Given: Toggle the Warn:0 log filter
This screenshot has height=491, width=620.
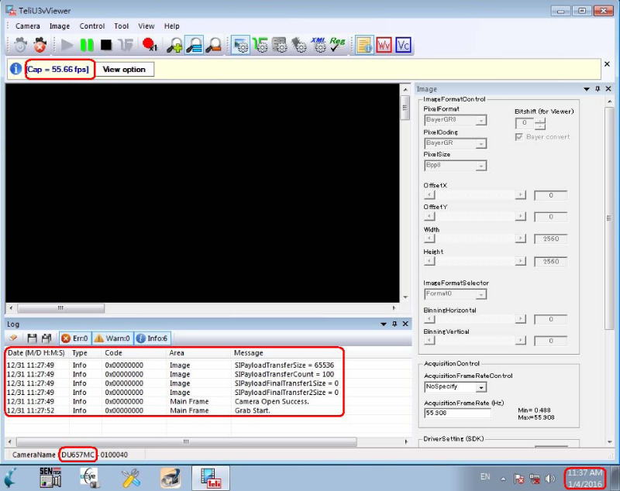Looking at the screenshot, I should tap(112, 338).
